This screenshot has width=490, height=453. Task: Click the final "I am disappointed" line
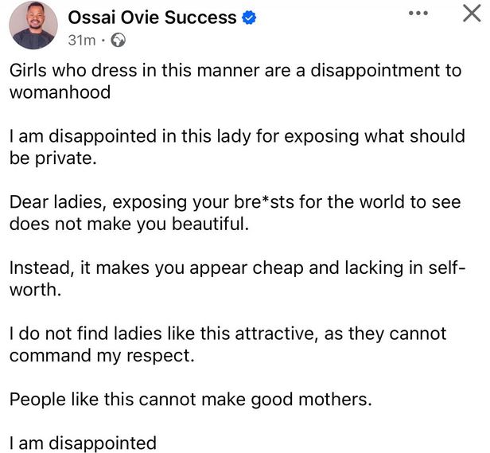(x=83, y=441)
